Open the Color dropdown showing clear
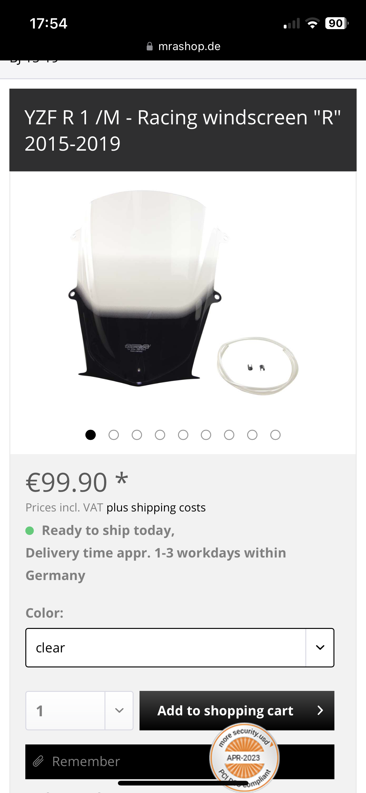Image resolution: width=366 pixels, height=793 pixels. click(180, 648)
